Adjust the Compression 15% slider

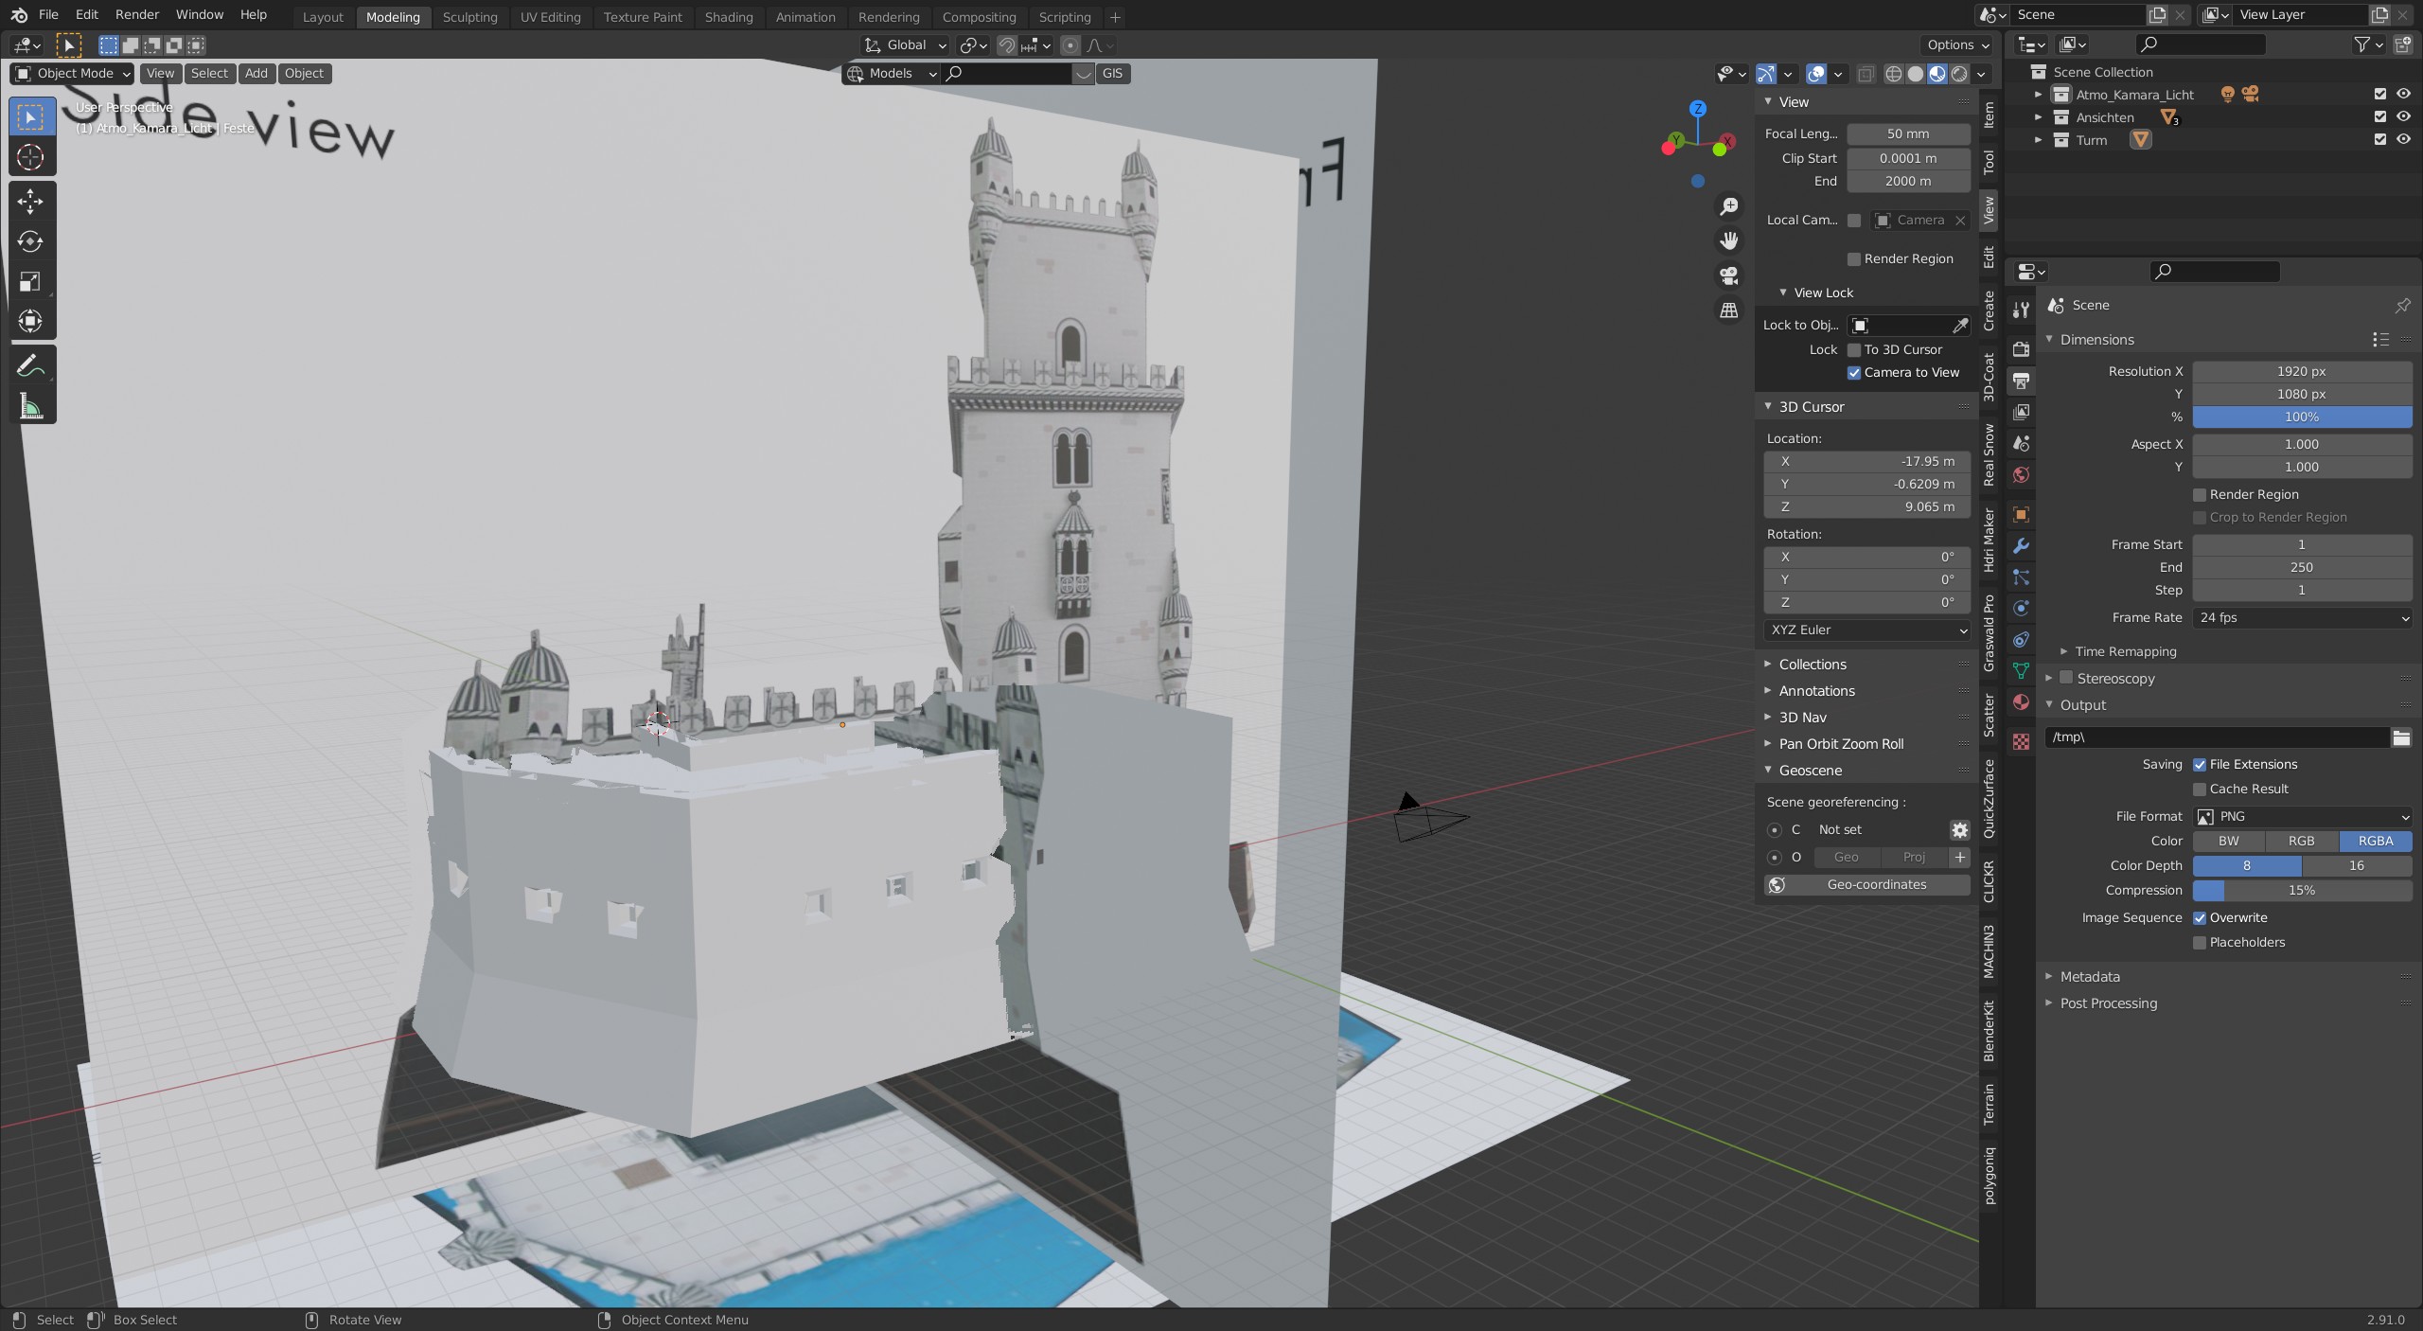(x=2302, y=890)
